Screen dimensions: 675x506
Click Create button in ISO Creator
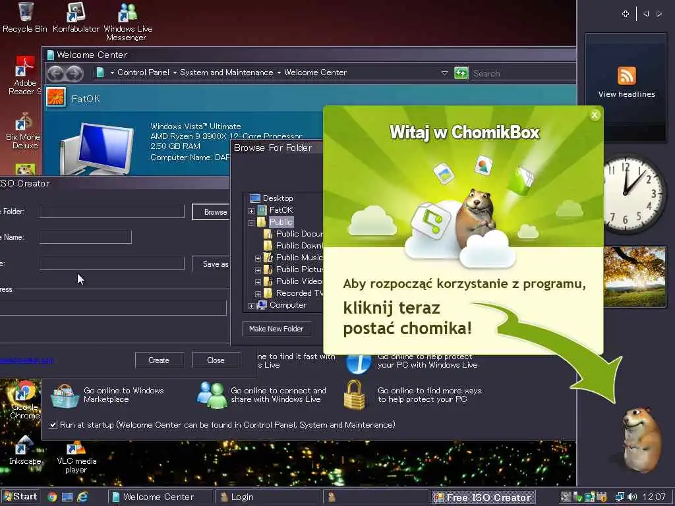coord(159,360)
